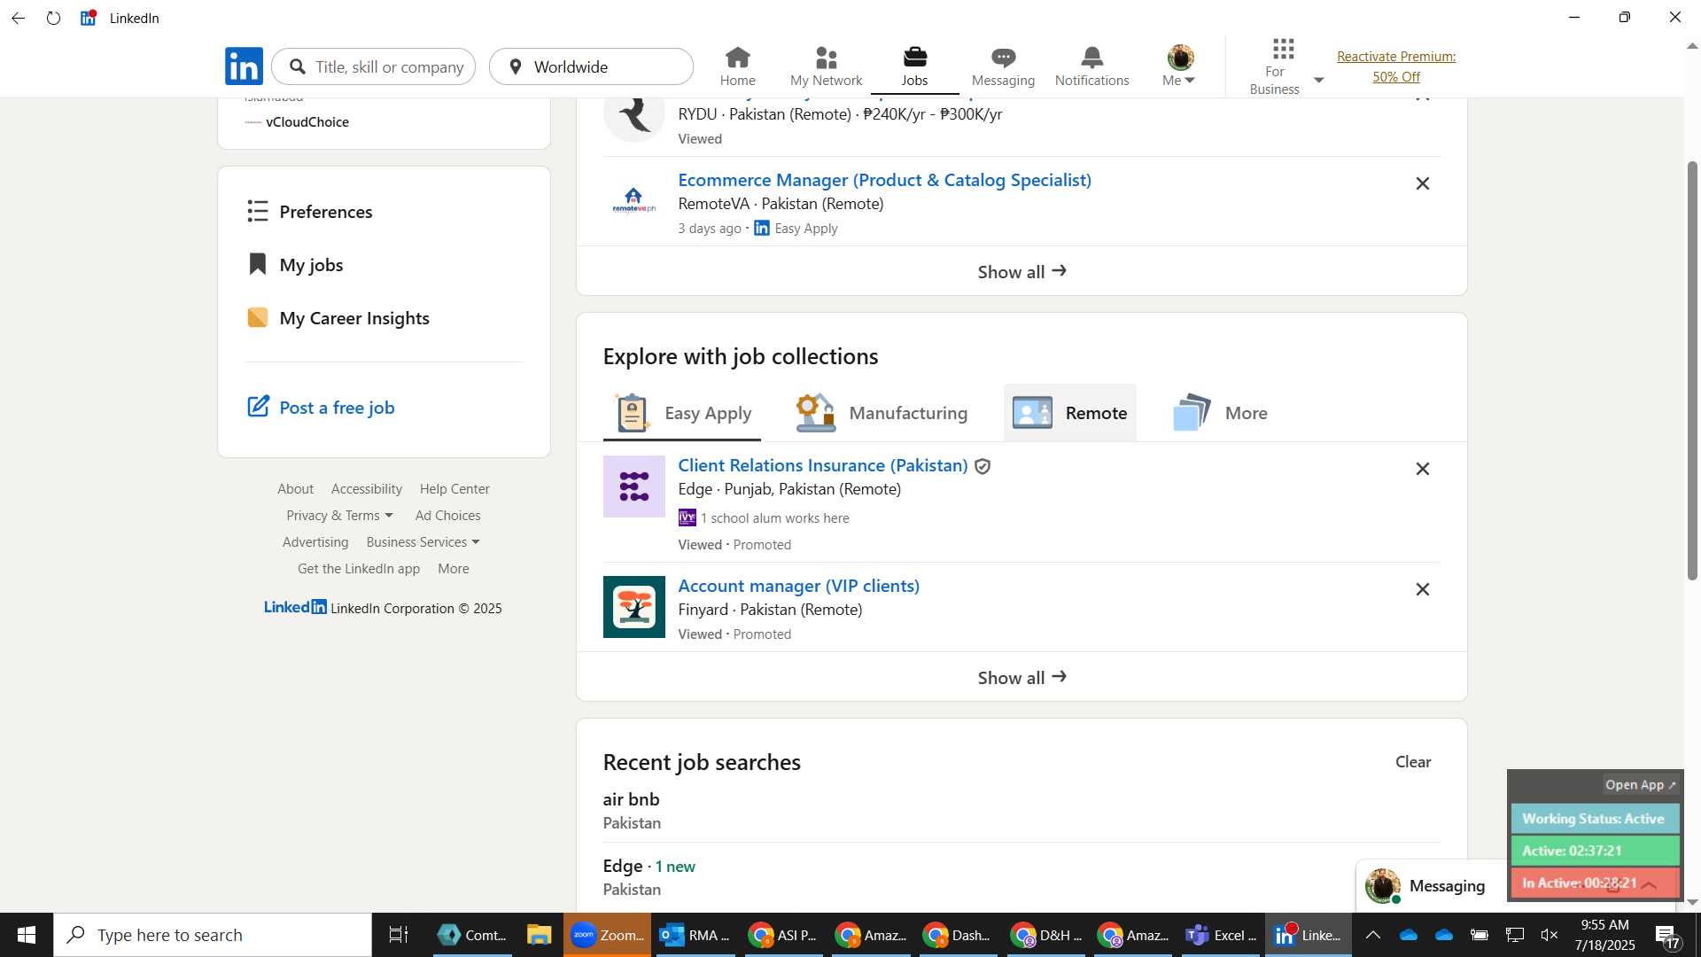
Task: Open the Windows notification center
Action: click(1666, 935)
